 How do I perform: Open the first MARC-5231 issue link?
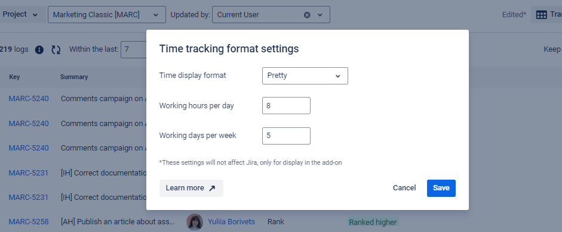pyautogui.click(x=29, y=173)
